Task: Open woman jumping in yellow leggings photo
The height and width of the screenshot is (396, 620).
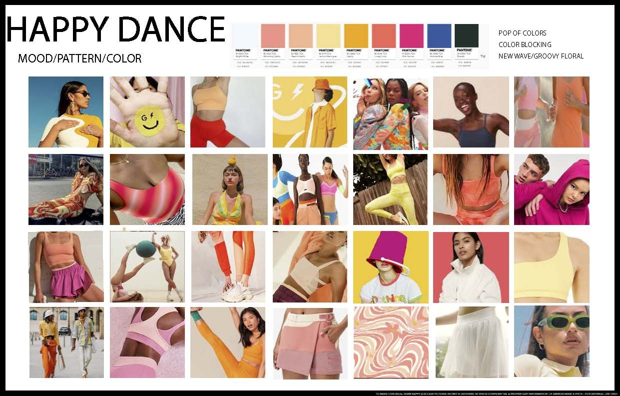Action: [390, 189]
